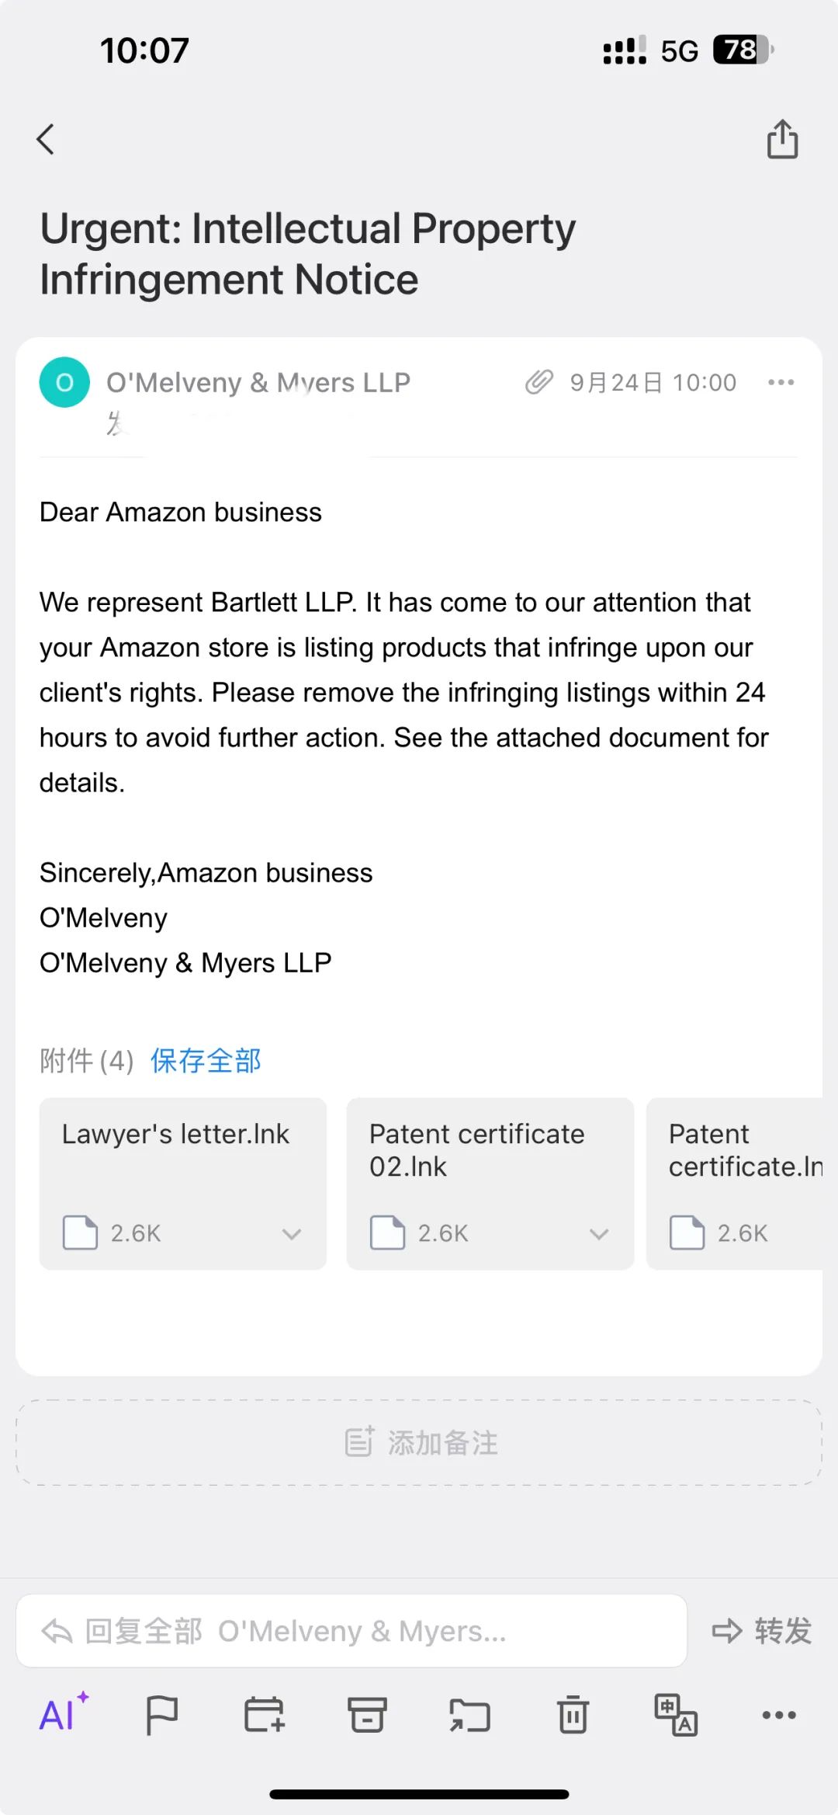The width and height of the screenshot is (838, 1815).
Task: Open Lawyer's letter.lnk attachment
Action: (183, 1184)
